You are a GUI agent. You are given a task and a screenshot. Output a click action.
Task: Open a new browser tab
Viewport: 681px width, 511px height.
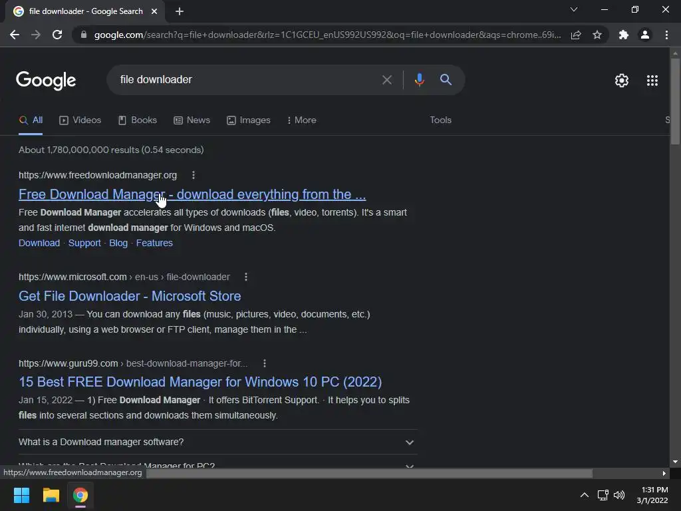[x=180, y=11]
